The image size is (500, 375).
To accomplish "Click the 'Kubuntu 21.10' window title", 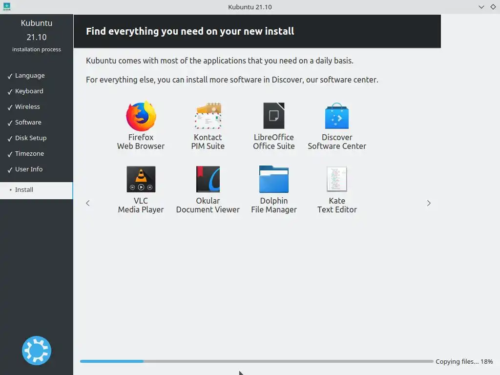I will tap(250, 7).
